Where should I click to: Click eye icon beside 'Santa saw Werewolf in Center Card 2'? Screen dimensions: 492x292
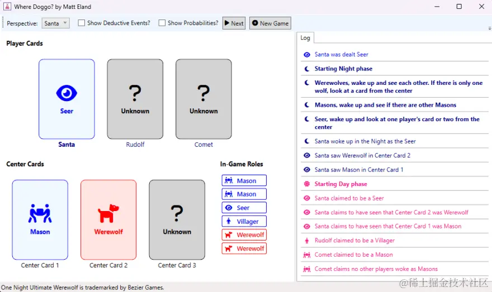click(x=307, y=155)
